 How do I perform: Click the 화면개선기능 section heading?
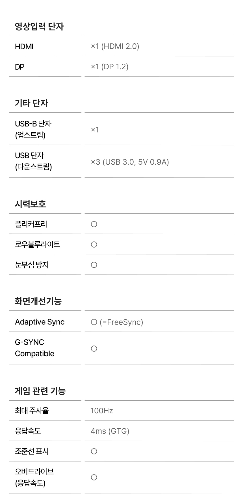tap(38, 301)
